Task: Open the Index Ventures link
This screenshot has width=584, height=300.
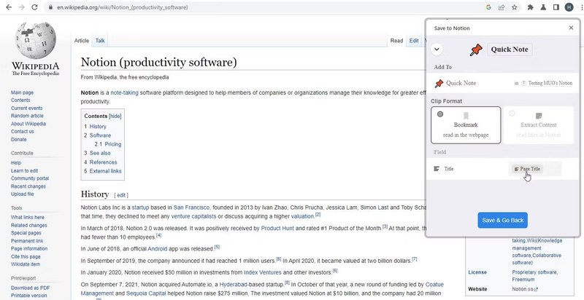Action: (x=263, y=272)
